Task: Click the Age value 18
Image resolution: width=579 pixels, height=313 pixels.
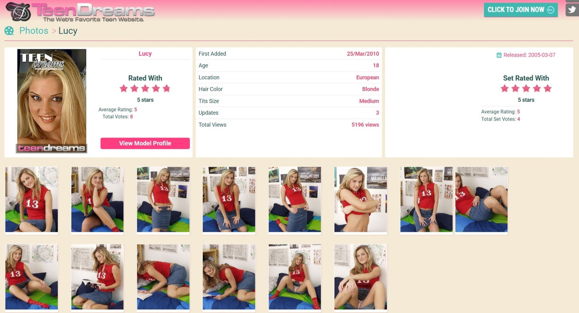Action: [x=376, y=65]
